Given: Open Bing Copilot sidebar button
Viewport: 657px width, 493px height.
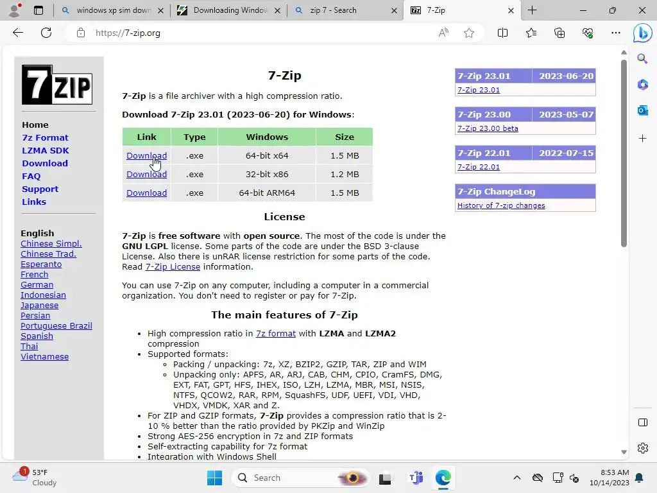Looking at the screenshot, I should point(642,33).
